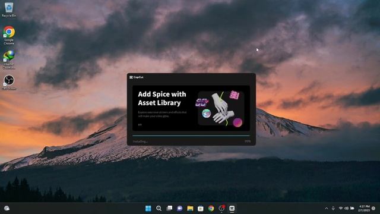Open the Wi-Fi network tray icon

[340, 209]
